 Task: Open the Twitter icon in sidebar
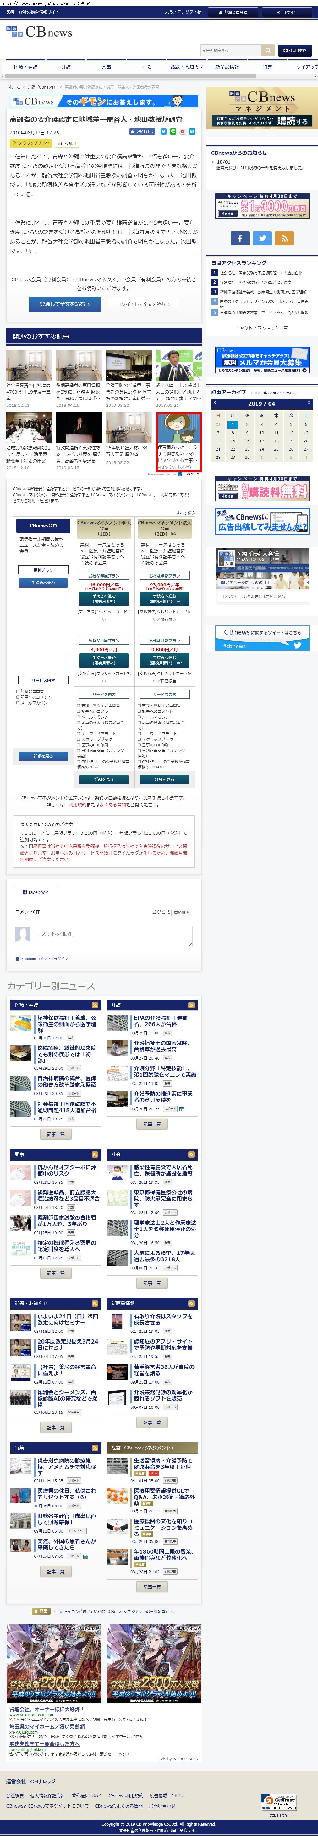click(x=262, y=238)
